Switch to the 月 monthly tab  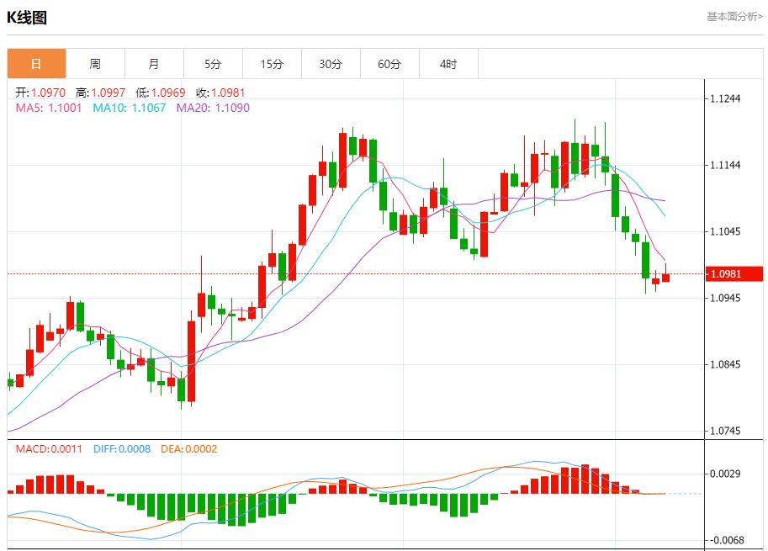click(154, 64)
